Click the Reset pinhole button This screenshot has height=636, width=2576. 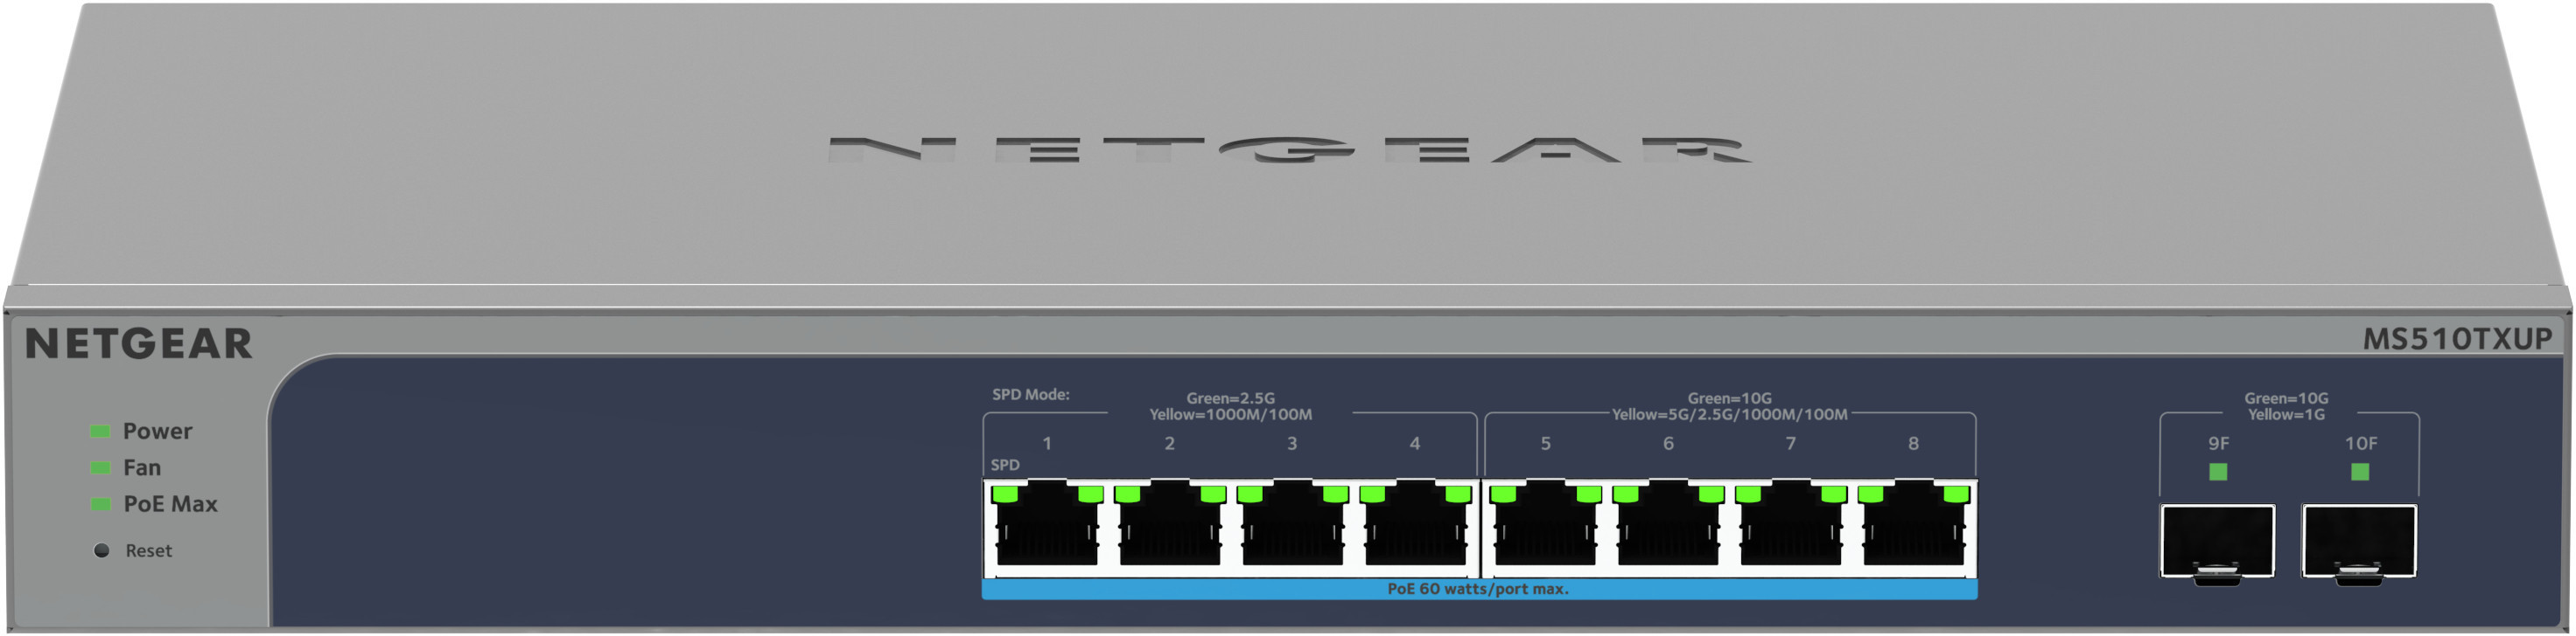click(101, 550)
